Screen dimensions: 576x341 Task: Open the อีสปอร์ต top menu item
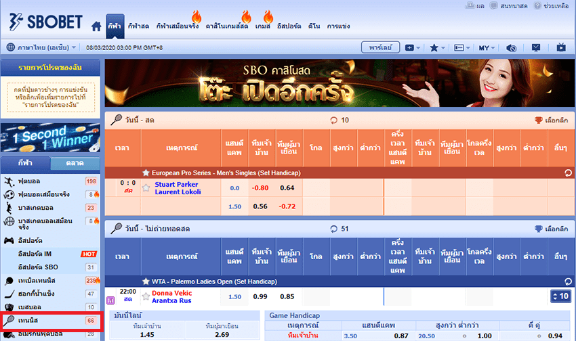[289, 26]
